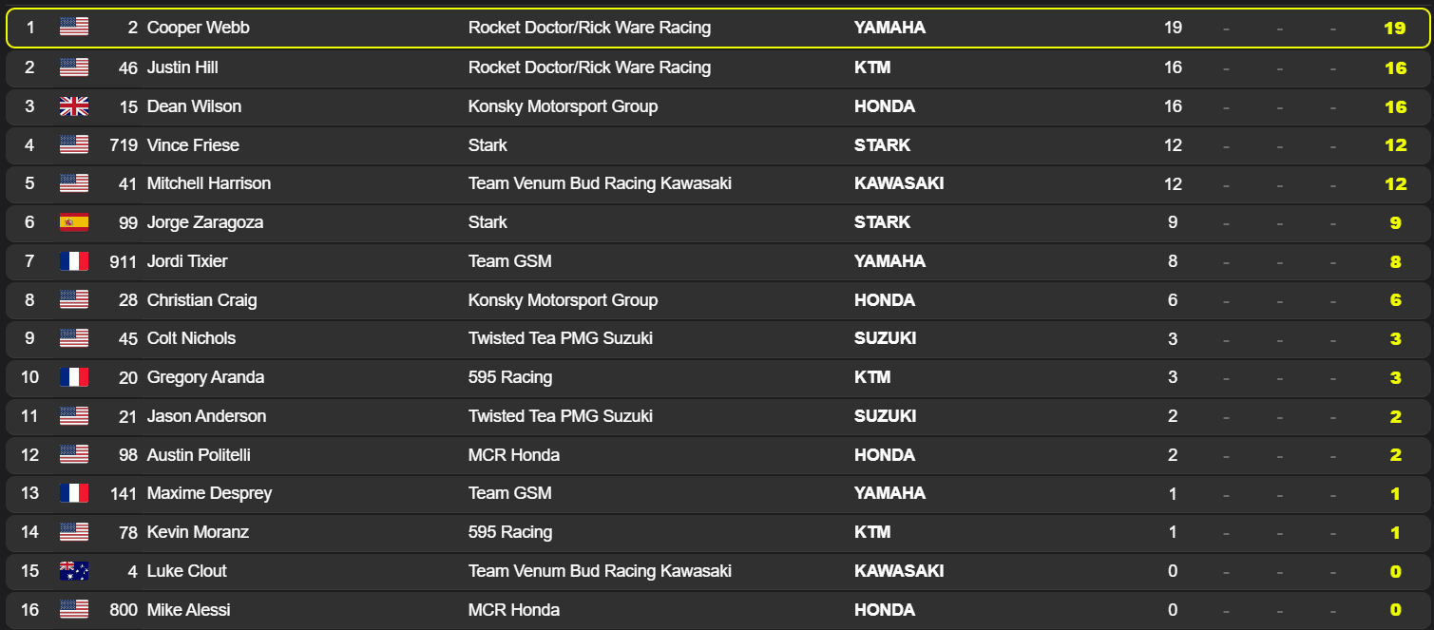The height and width of the screenshot is (630, 1434).
Task: Click HONDA brand in Dean Wilson's row
Action: point(885,106)
